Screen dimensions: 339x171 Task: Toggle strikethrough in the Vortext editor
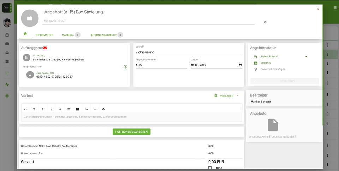point(60,109)
